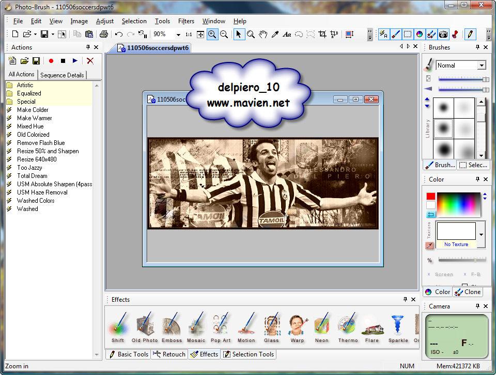
Task: Select the Hand pan tool
Action: coord(263,34)
